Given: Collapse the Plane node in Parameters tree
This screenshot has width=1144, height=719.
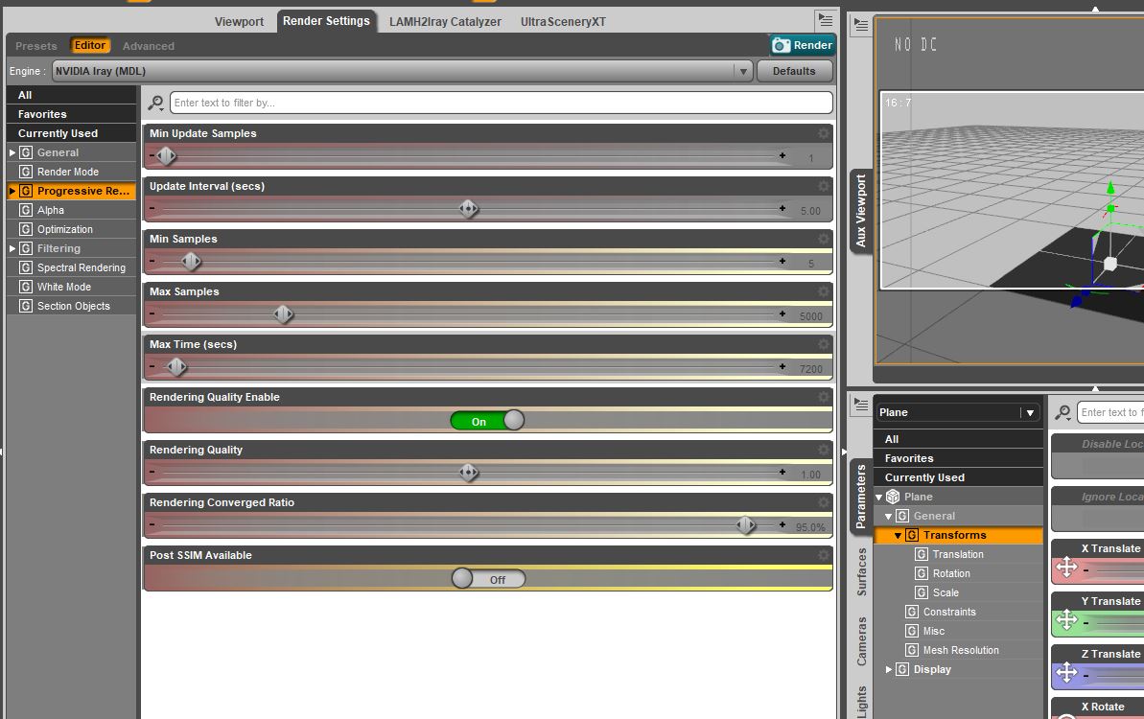Looking at the screenshot, I should point(879,498).
